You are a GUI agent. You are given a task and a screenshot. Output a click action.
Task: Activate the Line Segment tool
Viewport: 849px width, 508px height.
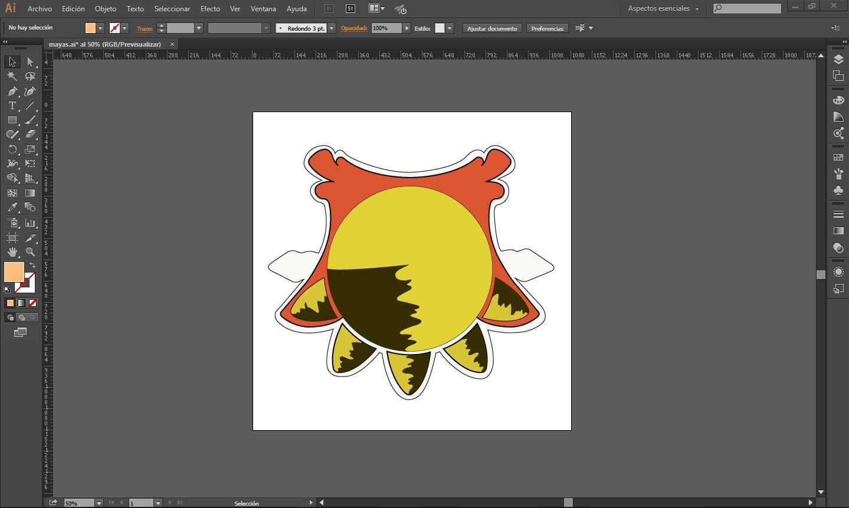pyautogui.click(x=31, y=106)
